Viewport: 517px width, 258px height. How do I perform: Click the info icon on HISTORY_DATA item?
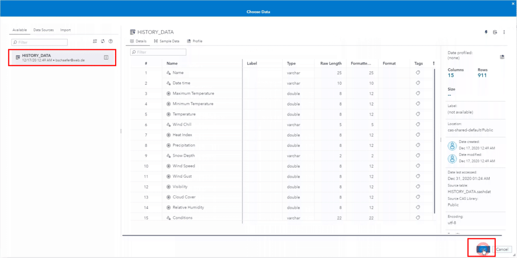(106, 58)
